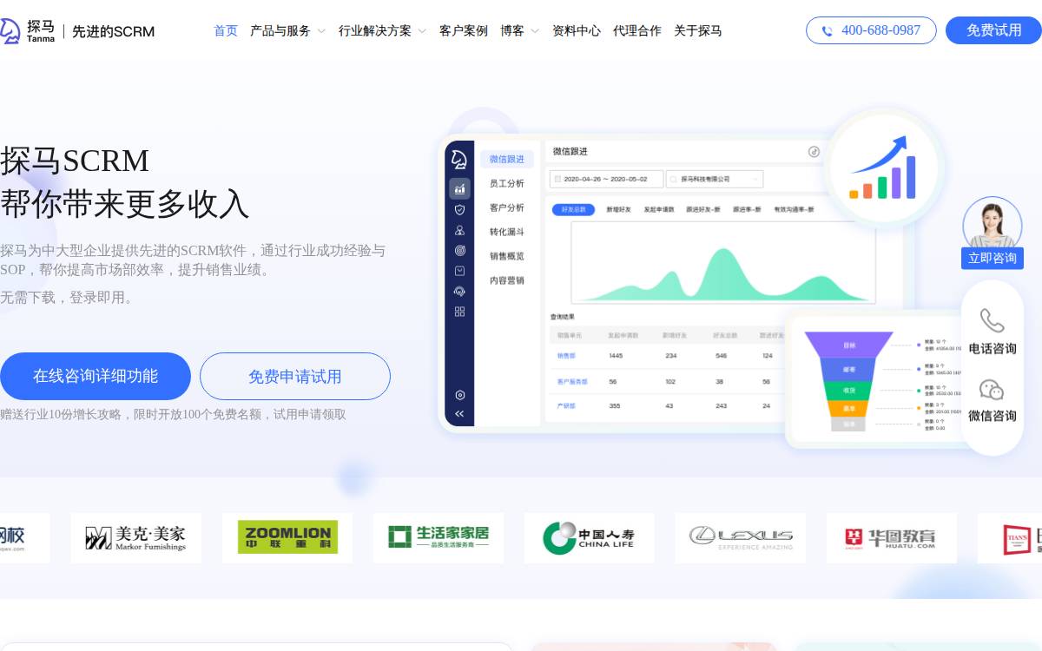This screenshot has height=651, width=1042.
Task: Click the 美克·美家 Markor Furnishings logo
Action: point(136,538)
